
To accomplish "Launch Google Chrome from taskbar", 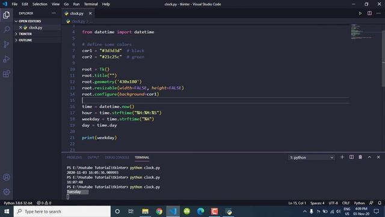I will pos(159,212).
